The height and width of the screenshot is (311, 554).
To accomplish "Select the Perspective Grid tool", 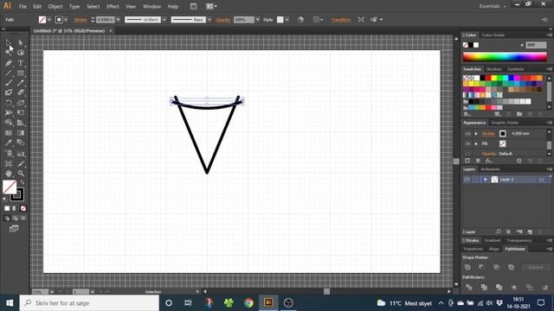I will point(21,123).
